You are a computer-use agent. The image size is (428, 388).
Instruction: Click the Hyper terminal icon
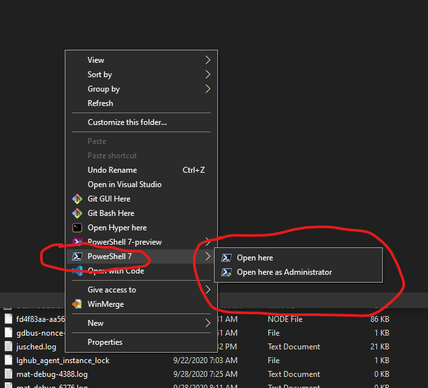click(77, 228)
